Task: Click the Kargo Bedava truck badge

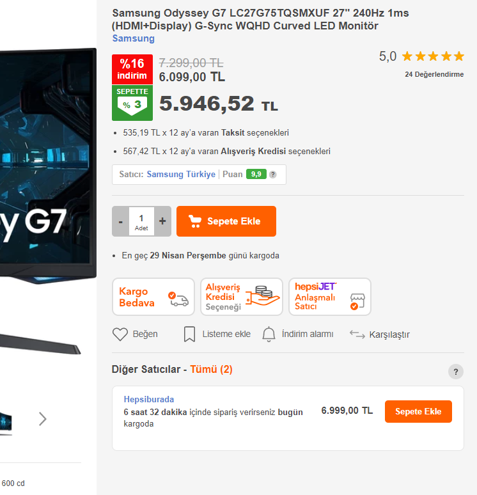Action: tap(153, 297)
